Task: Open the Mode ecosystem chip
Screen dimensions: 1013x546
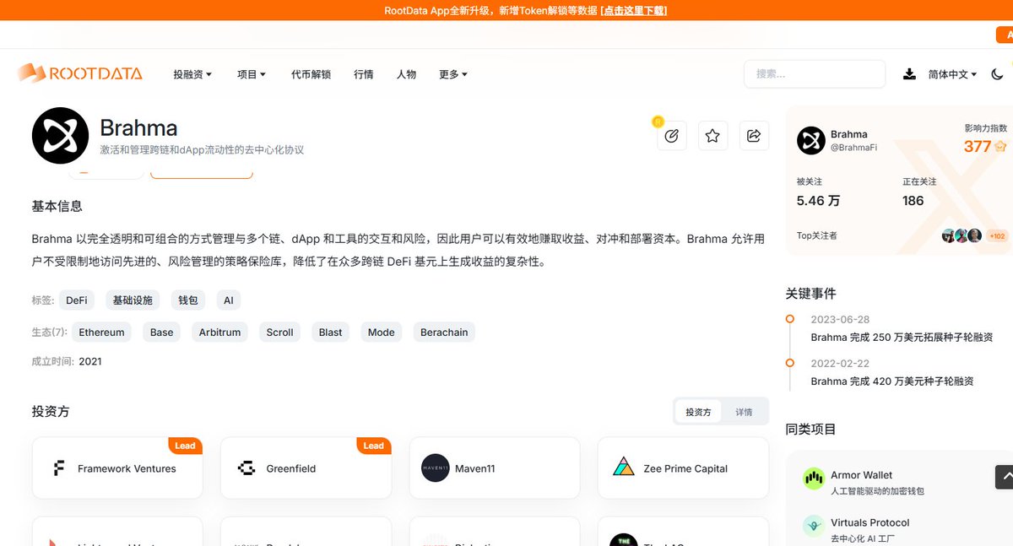Action: (x=381, y=332)
